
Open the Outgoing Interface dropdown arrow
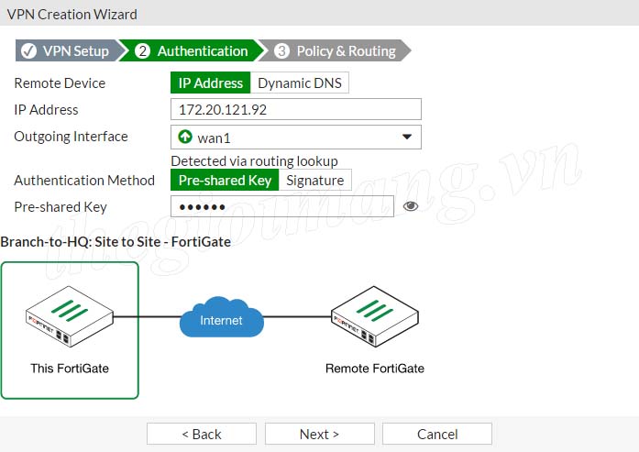point(407,138)
